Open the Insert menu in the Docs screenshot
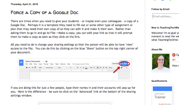Viewport: 179px width, 105px height. (x=40, y=64)
